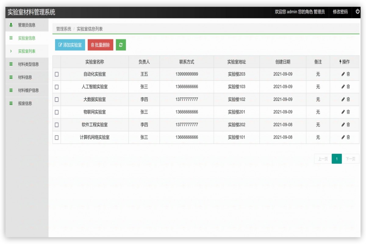The height and width of the screenshot is (244, 366).
Task: Tick the checkbox beside 计算机网络实验室
Action: pyautogui.click(x=57, y=138)
